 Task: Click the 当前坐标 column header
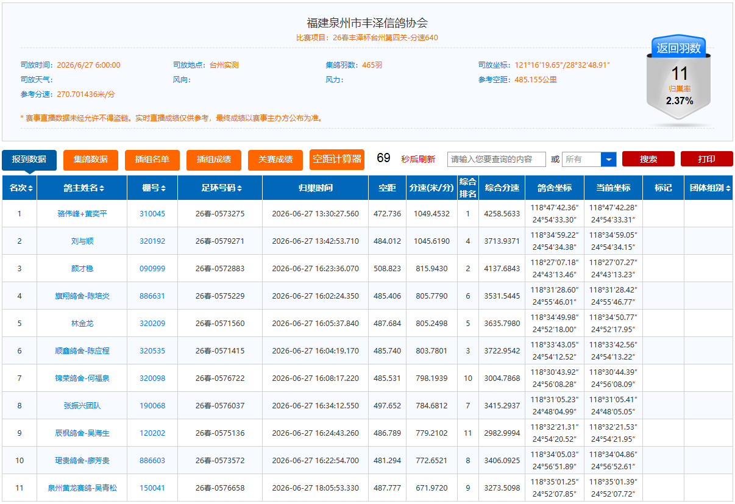[613, 188]
